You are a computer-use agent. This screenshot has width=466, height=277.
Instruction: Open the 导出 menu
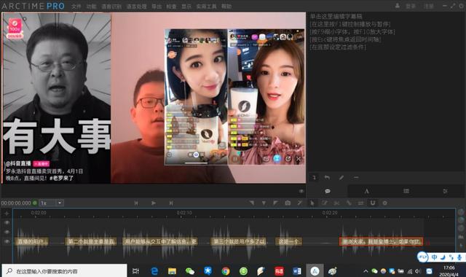157,7
